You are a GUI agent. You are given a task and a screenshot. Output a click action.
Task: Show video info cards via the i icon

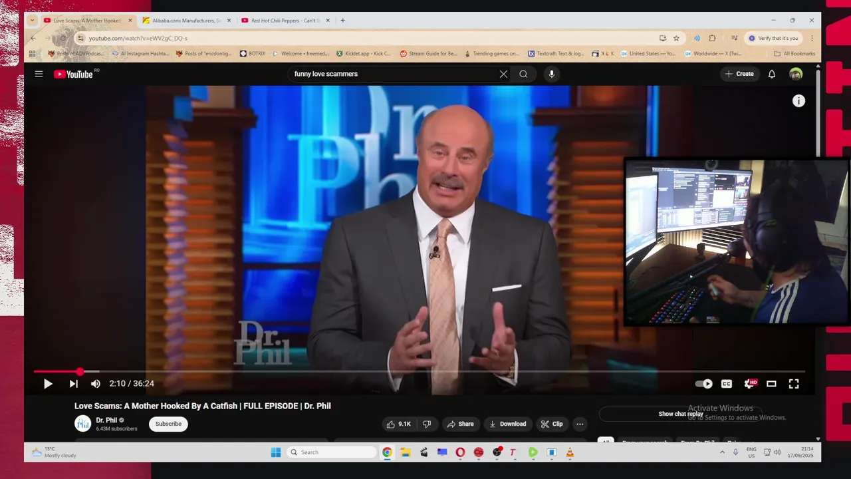click(x=798, y=101)
